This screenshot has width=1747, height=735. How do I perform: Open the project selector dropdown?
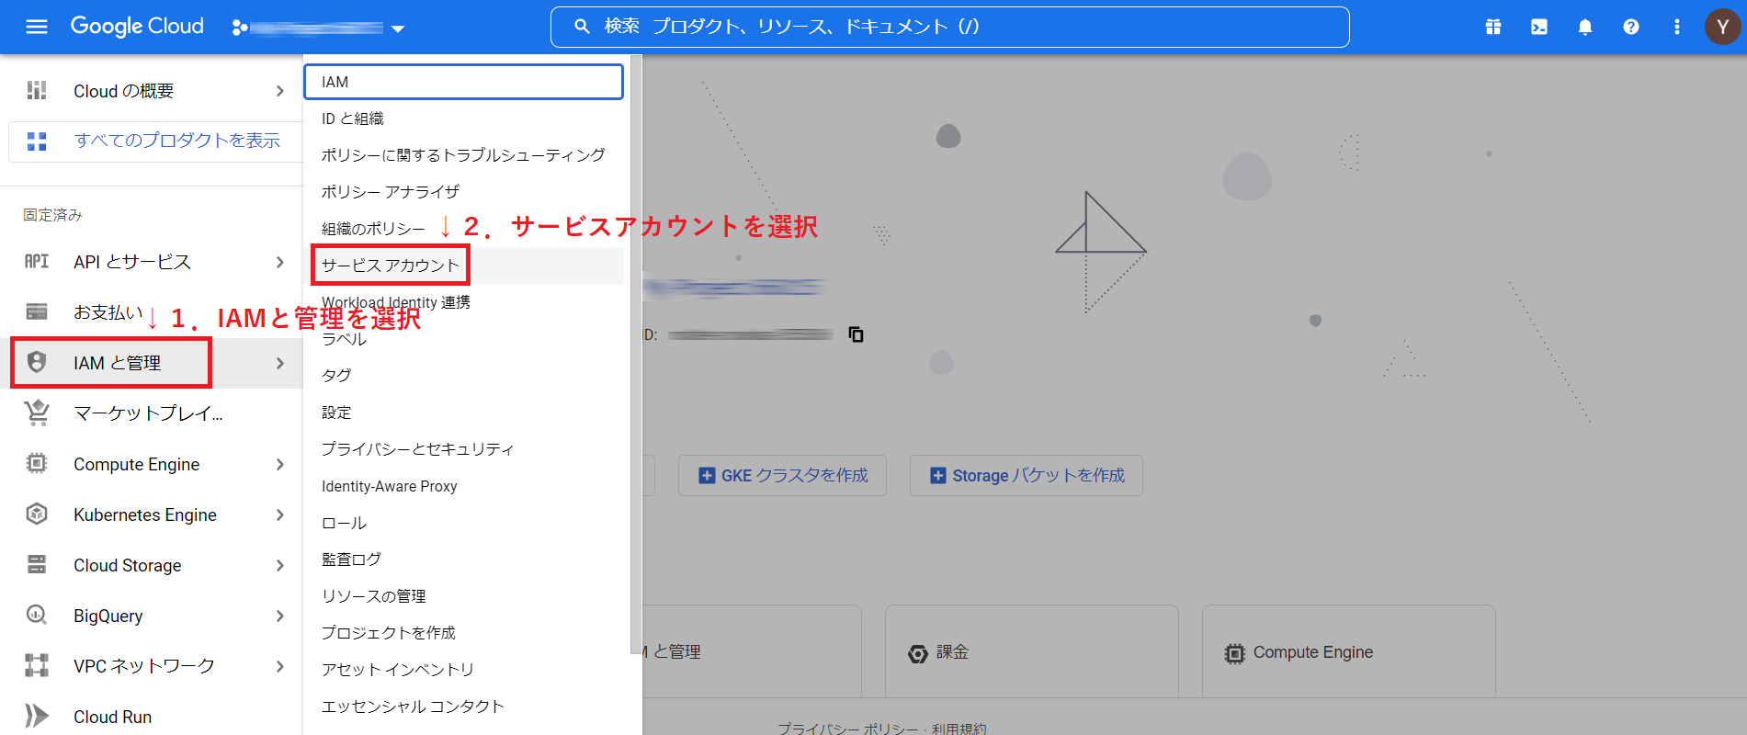point(318,28)
